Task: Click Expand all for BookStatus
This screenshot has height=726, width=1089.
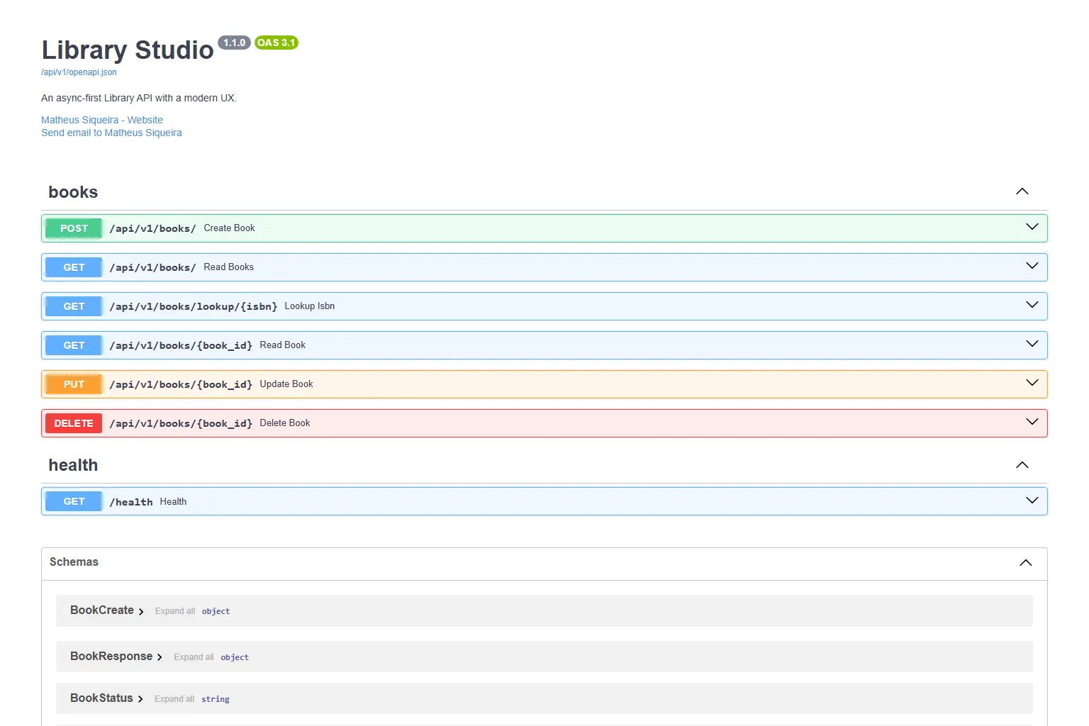Action: [174, 699]
